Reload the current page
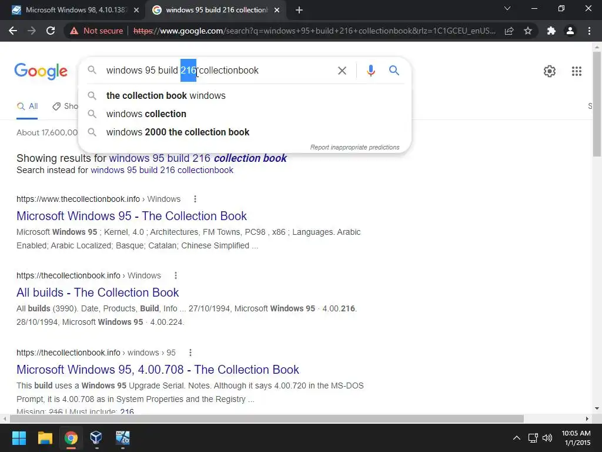 coord(51,31)
